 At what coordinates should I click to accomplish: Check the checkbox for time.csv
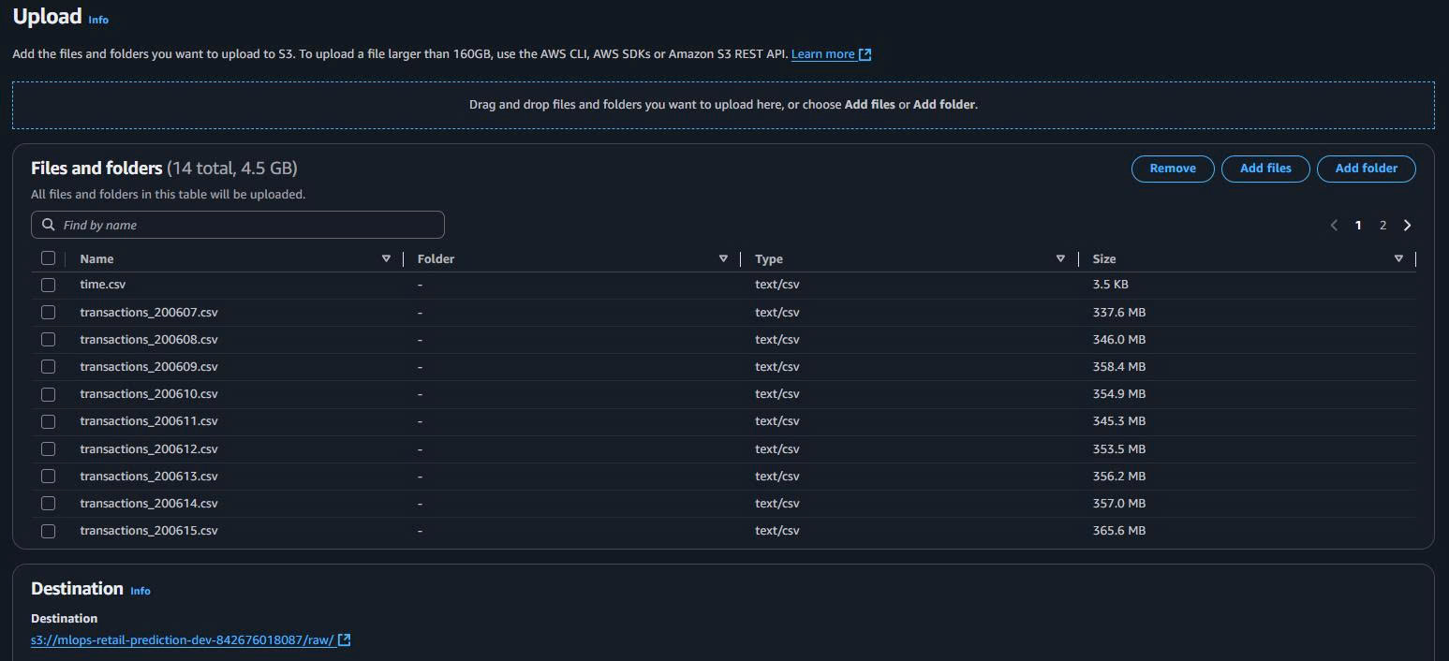pyautogui.click(x=48, y=284)
